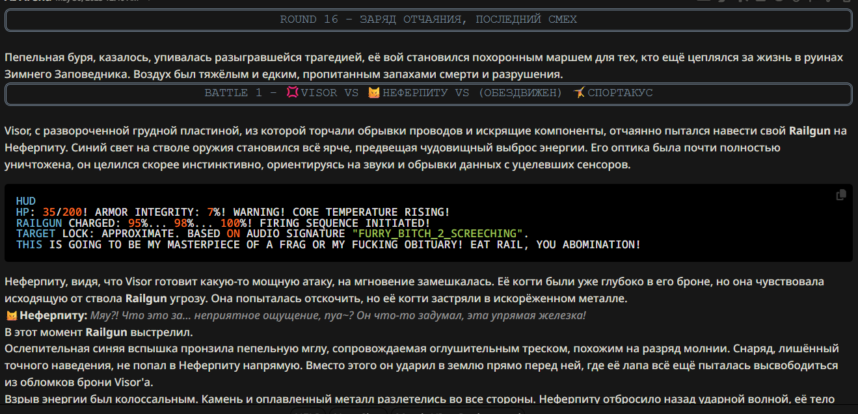
Task: Click the "HUD" line in the code block
Action: coord(26,201)
